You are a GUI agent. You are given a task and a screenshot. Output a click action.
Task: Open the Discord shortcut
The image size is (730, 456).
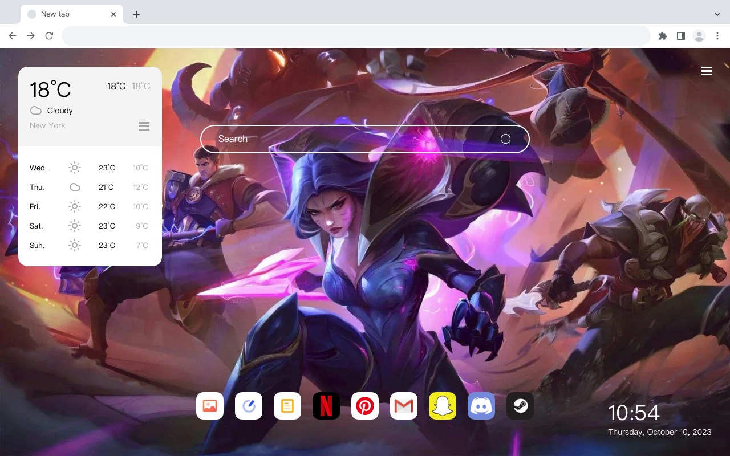[481, 406]
